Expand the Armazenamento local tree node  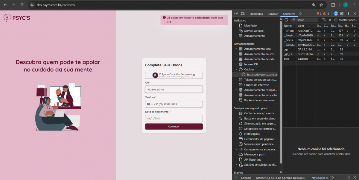pos(236,49)
